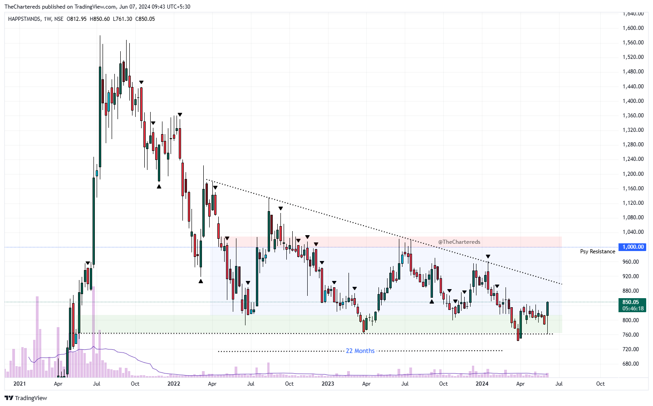This screenshot has width=653, height=406.
Task: Click the 680.00 price axis label
Action: pyautogui.click(x=631, y=364)
